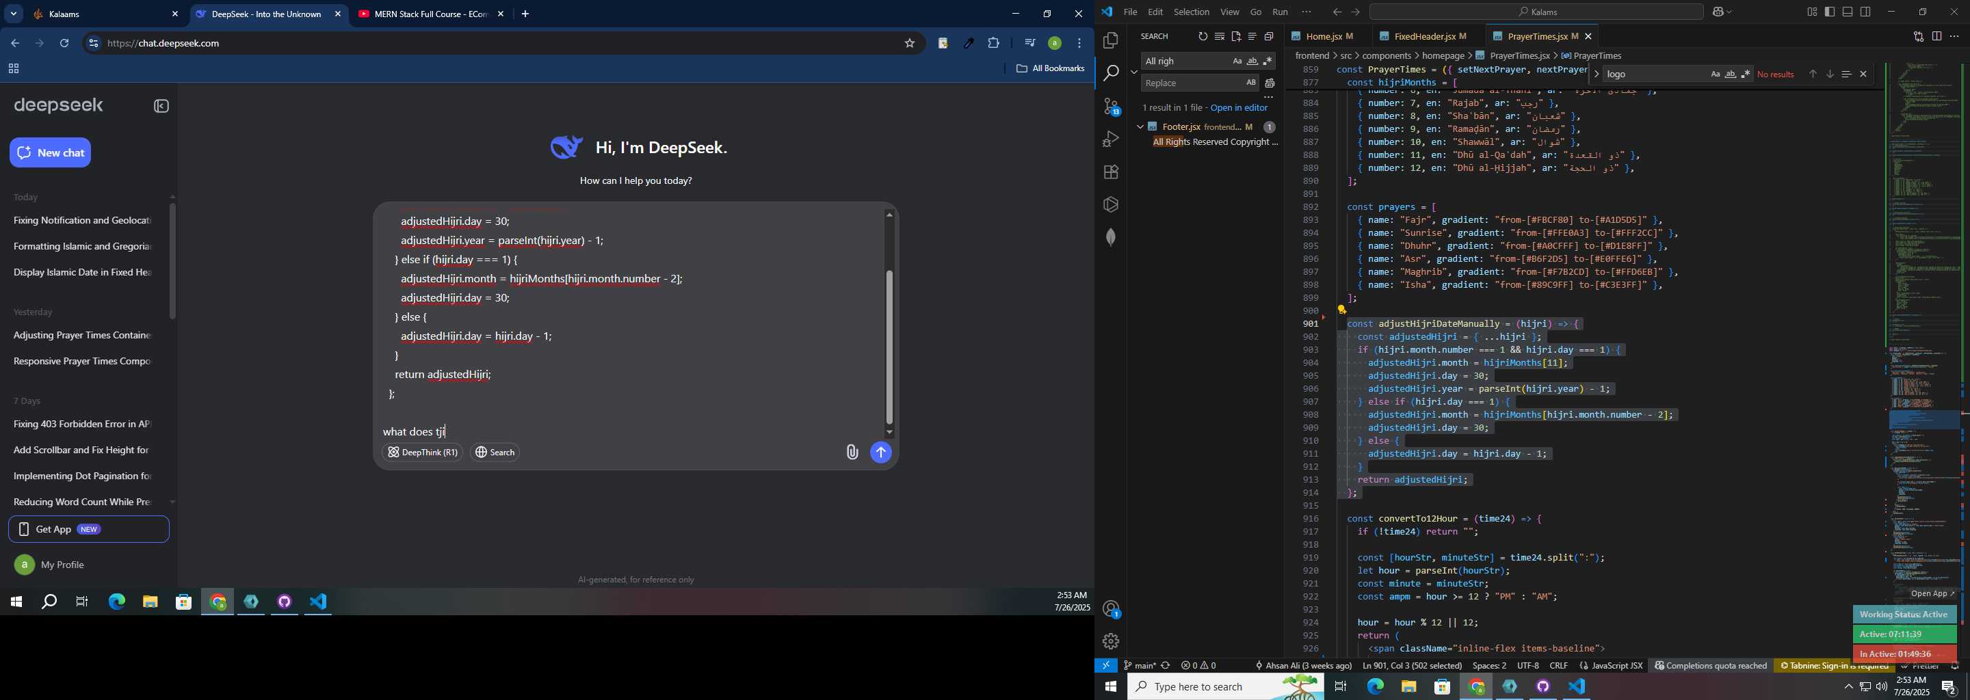
Task: Toggle search details dots under Replace field
Action: 1268,98
